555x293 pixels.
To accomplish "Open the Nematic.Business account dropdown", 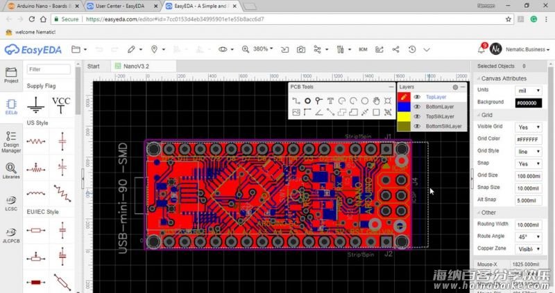I will click(x=527, y=49).
